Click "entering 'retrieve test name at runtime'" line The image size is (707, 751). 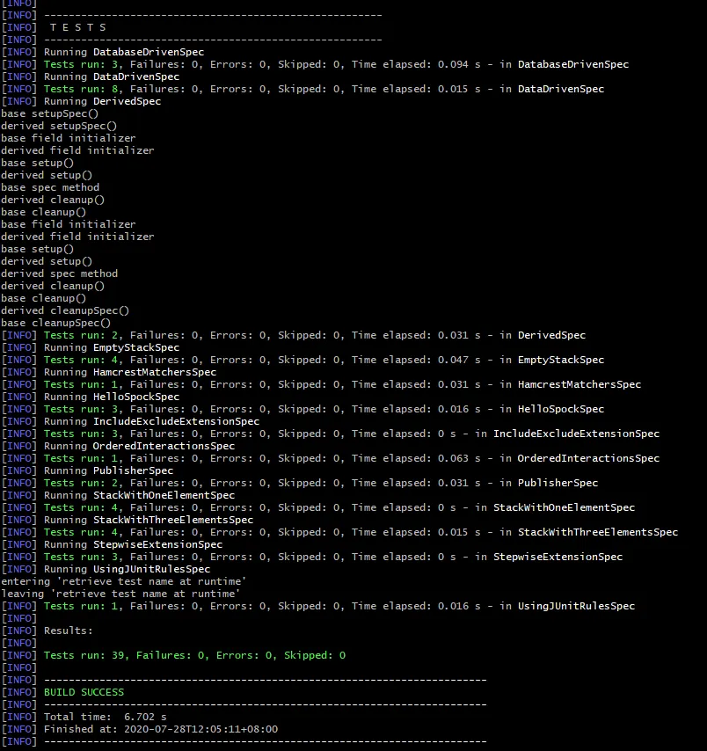tap(124, 581)
